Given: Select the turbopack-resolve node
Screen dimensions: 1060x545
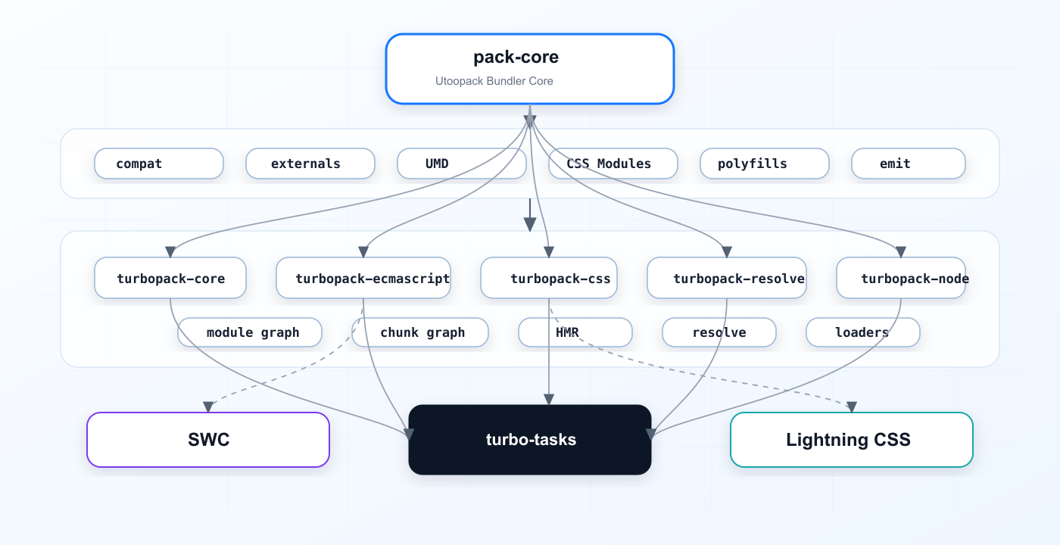Looking at the screenshot, I should (x=727, y=278).
